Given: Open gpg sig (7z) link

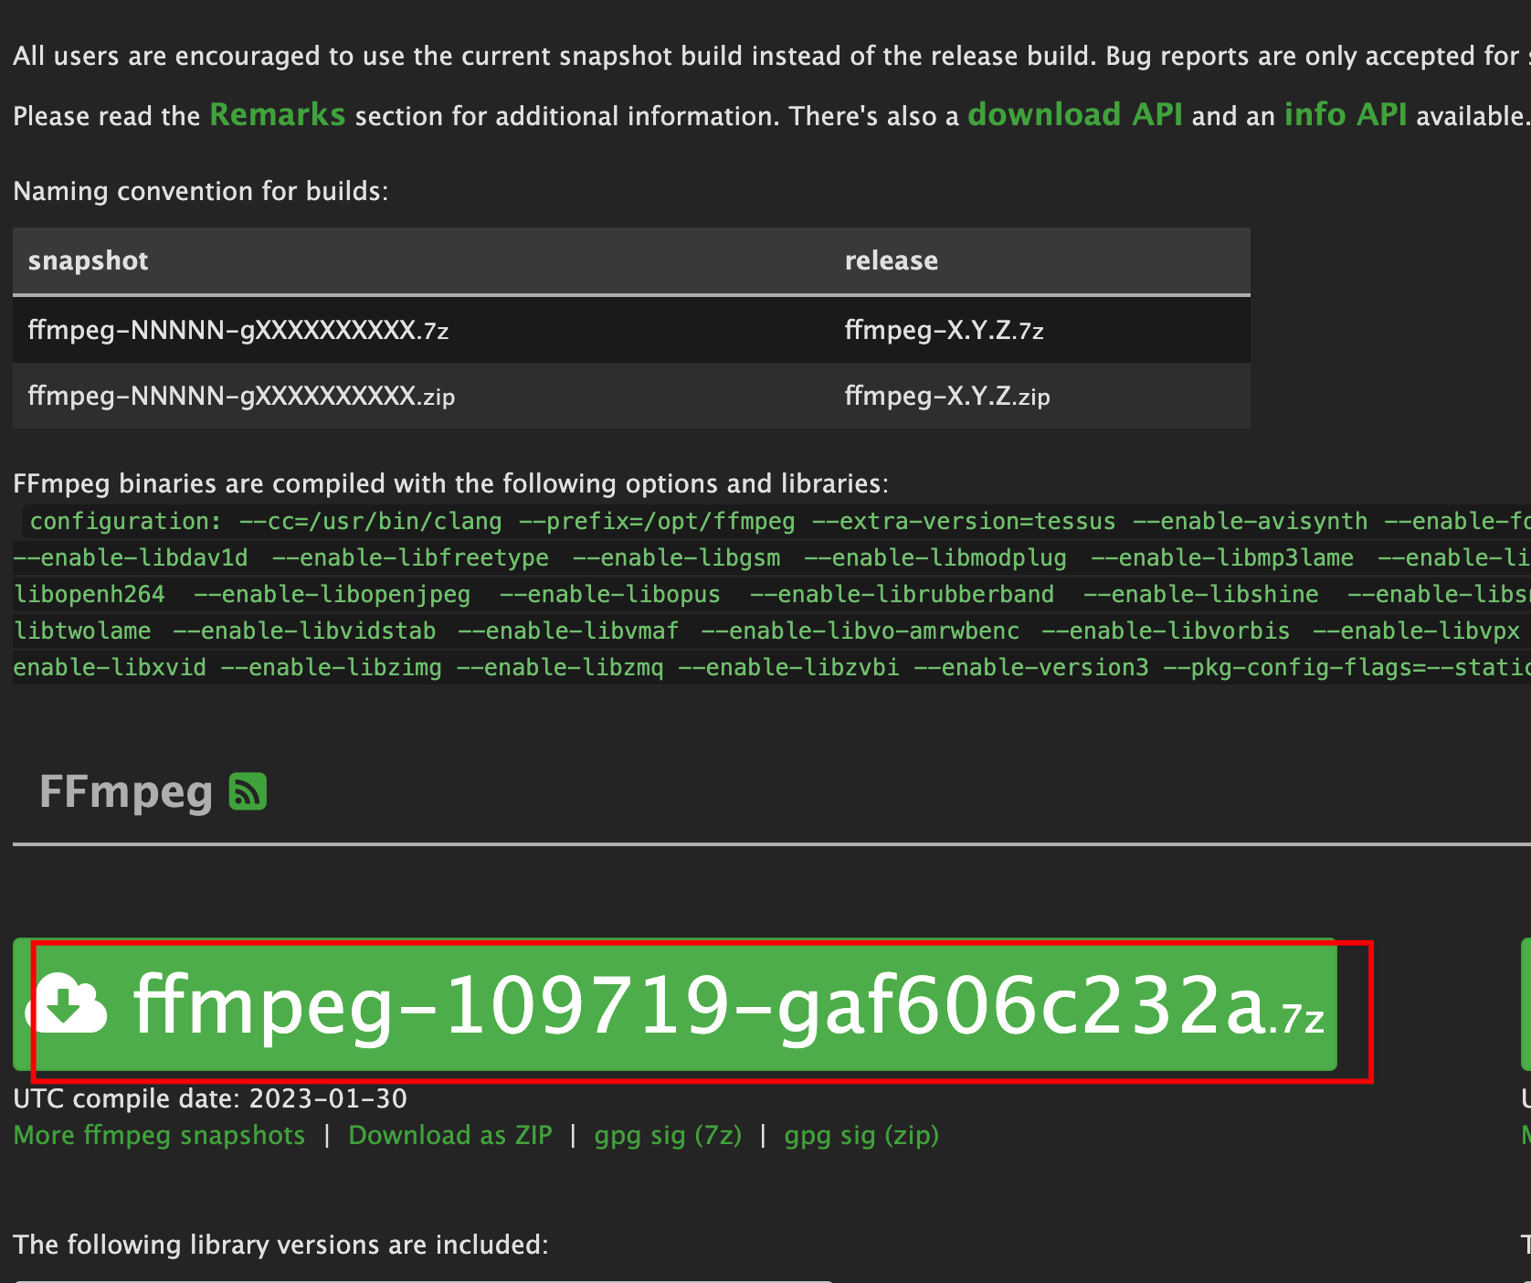Looking at the screenshot, I should 668,1135.
